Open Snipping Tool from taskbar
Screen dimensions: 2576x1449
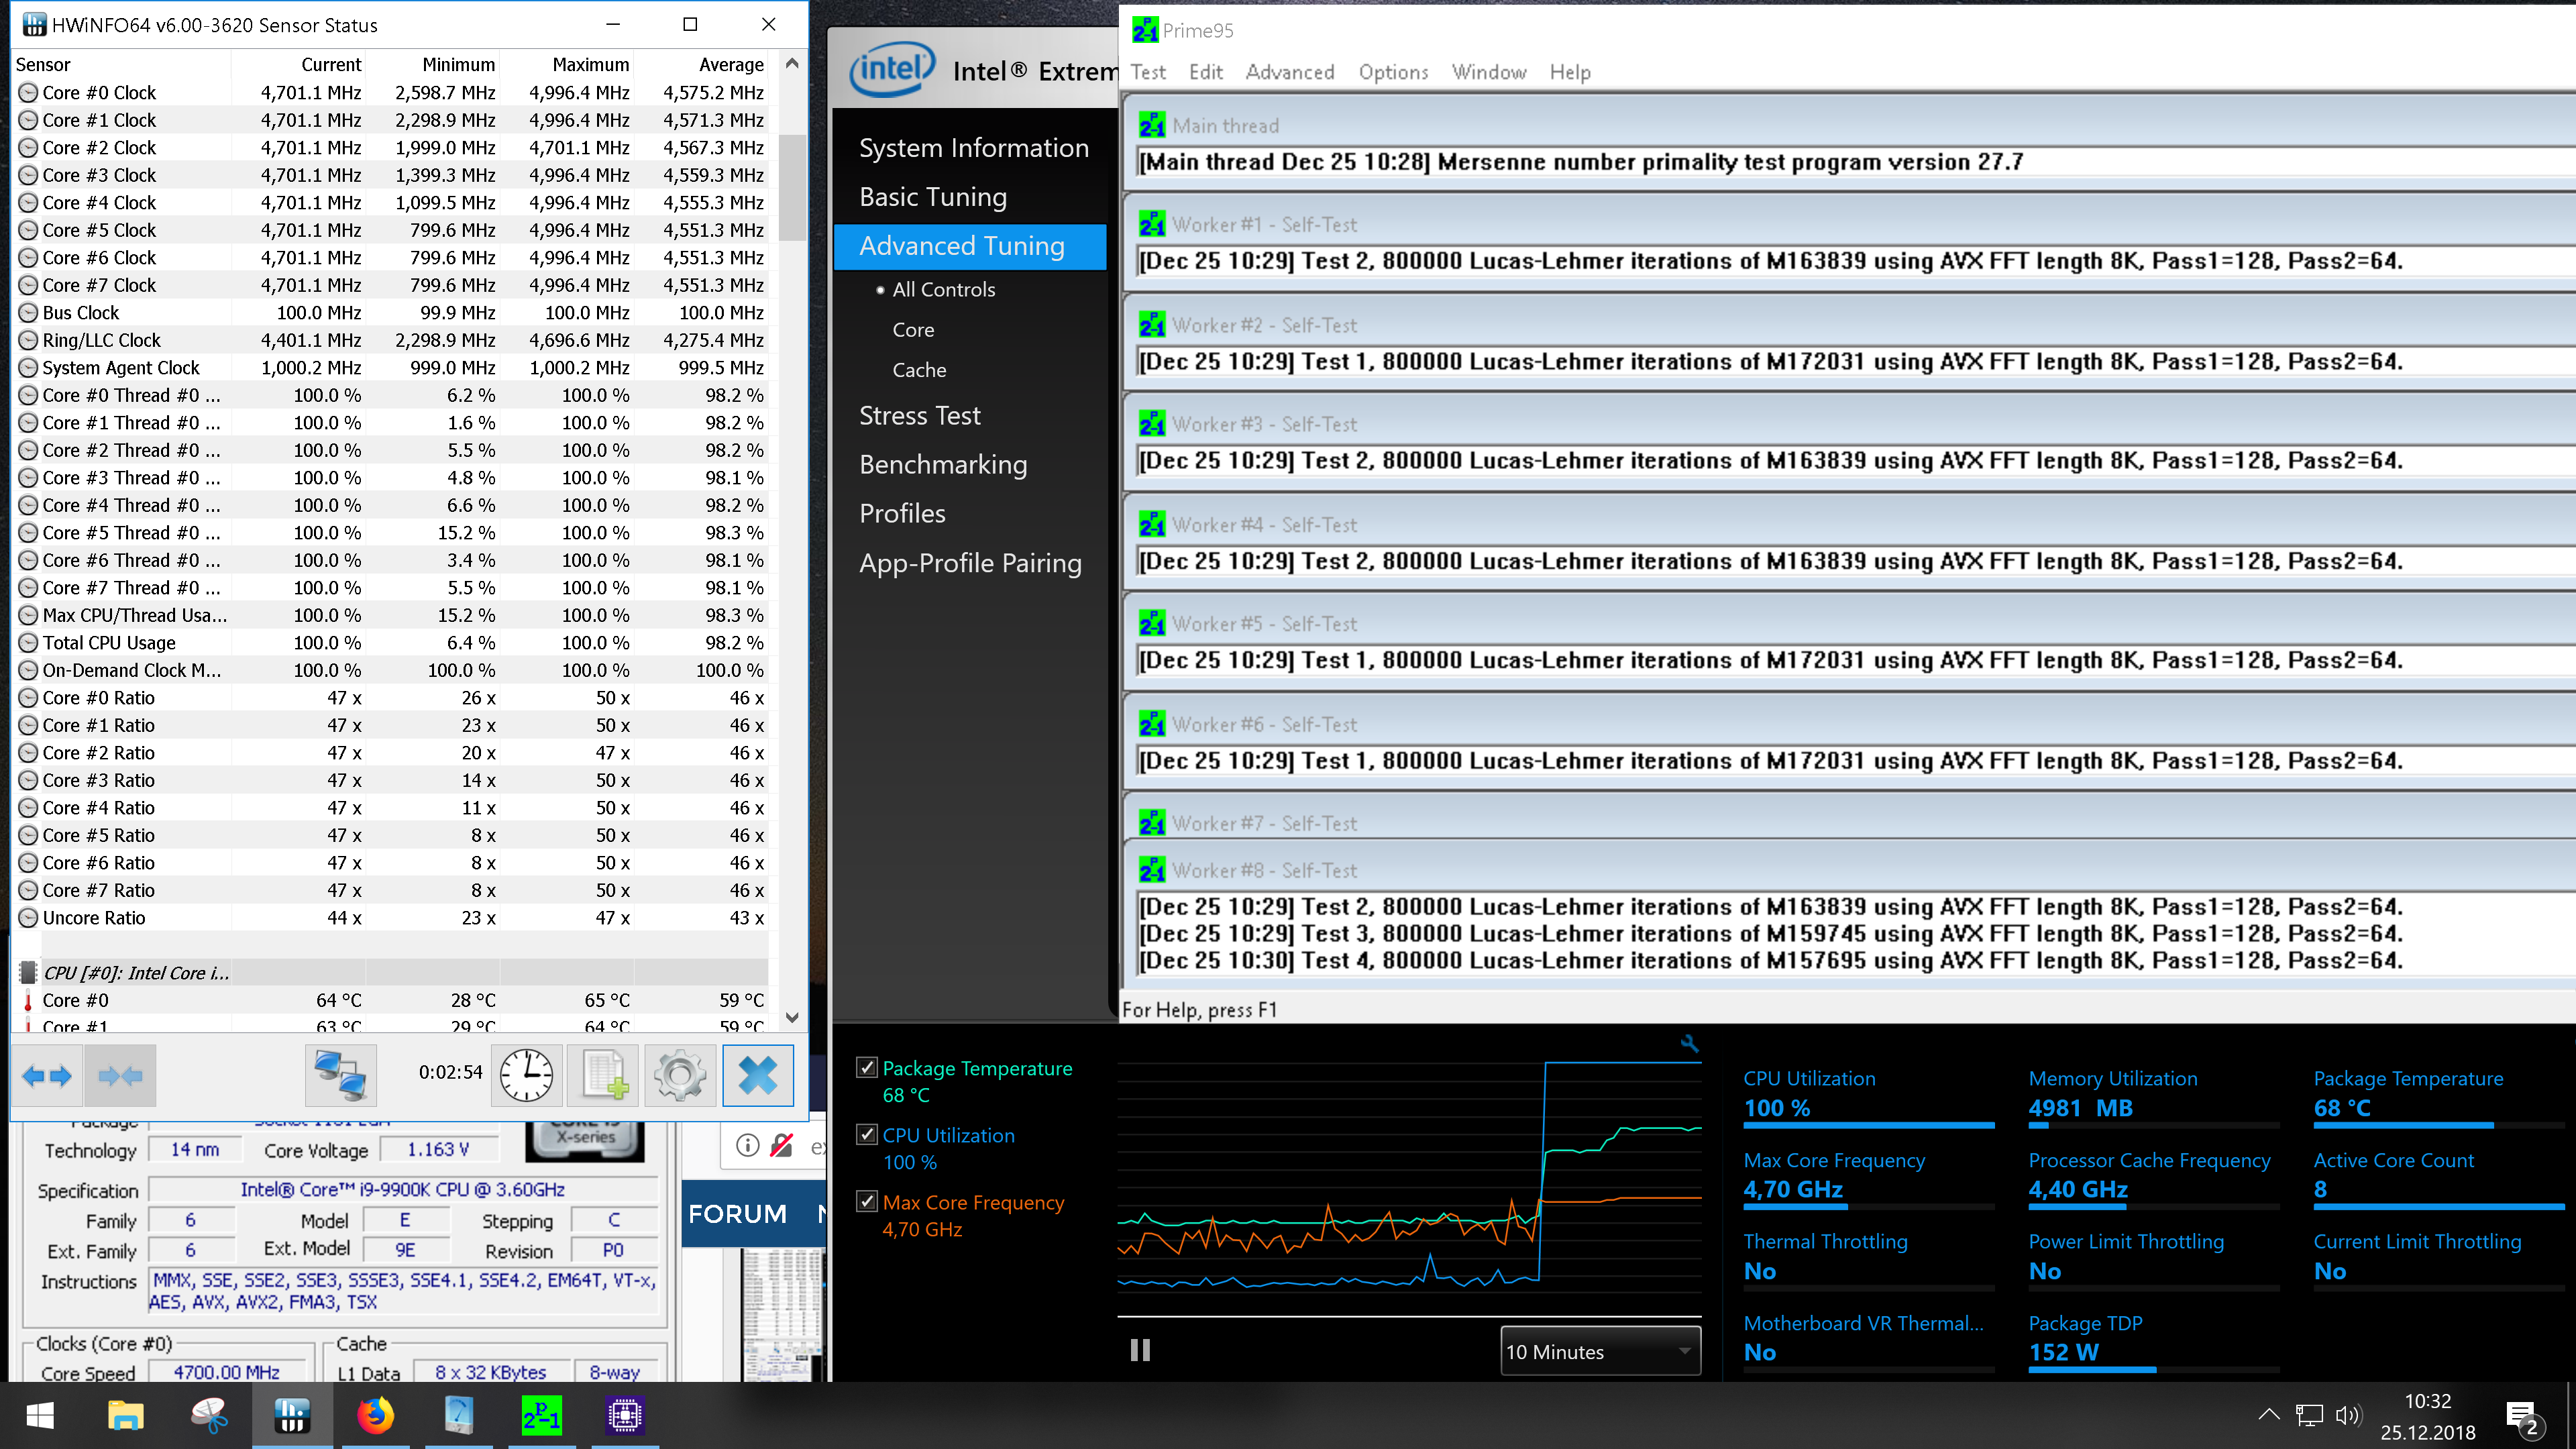pos(210,1415)
